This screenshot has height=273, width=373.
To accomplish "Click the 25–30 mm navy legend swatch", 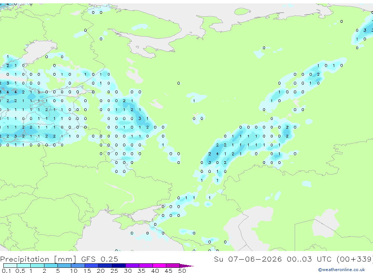I will (119, 266).
